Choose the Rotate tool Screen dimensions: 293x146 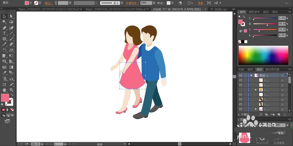pos(4,50)
